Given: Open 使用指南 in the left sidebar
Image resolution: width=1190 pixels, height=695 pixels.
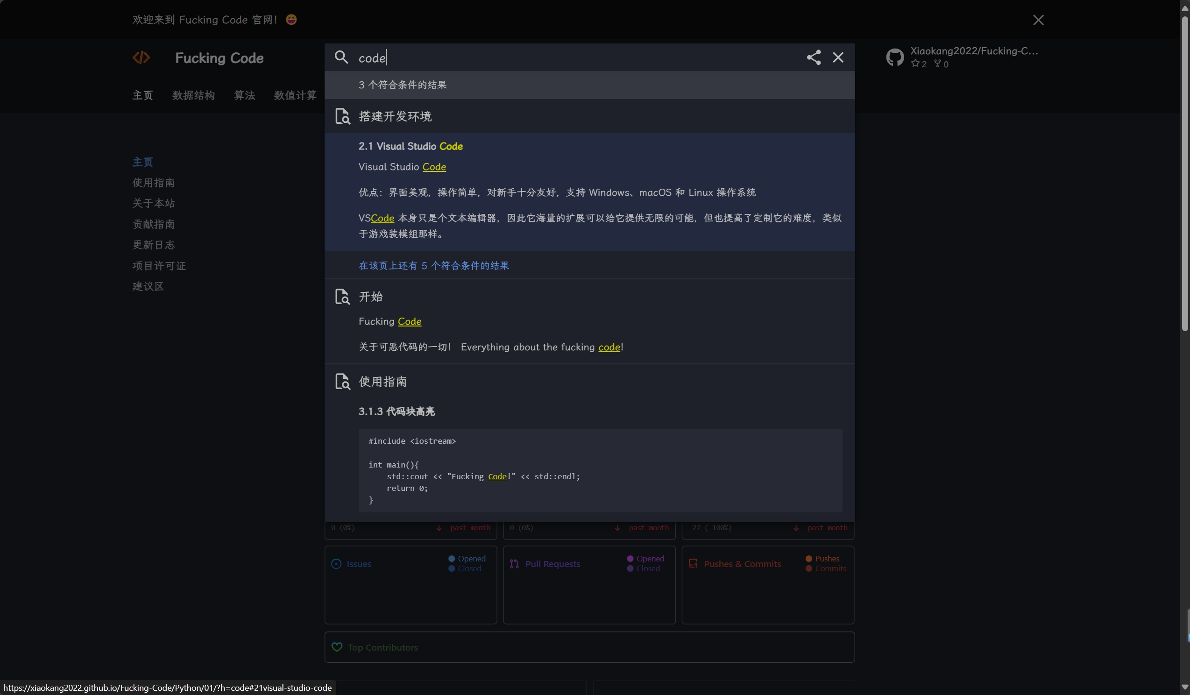Looking at the screenshot, I should tap(154, 183).
